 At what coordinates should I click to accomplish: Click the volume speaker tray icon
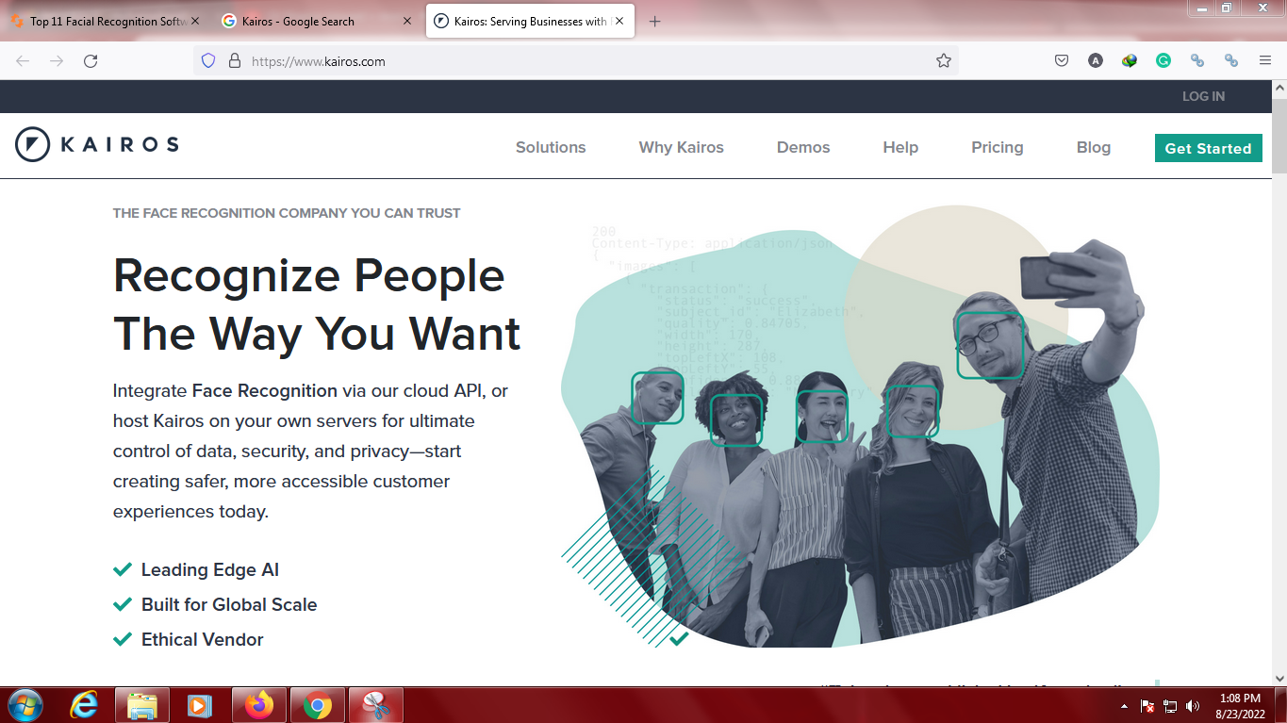pyautogui.click(x=1193, y=706)
